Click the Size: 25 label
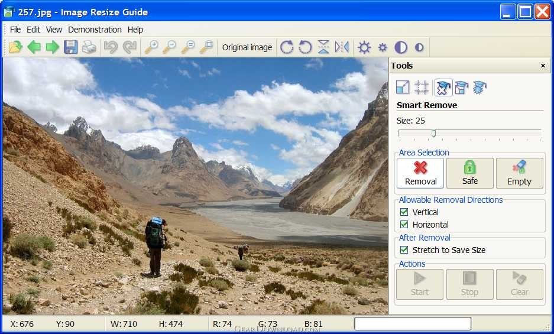This screenshot has width=554, height=334. pyautogui.click(x=410, y=121)
